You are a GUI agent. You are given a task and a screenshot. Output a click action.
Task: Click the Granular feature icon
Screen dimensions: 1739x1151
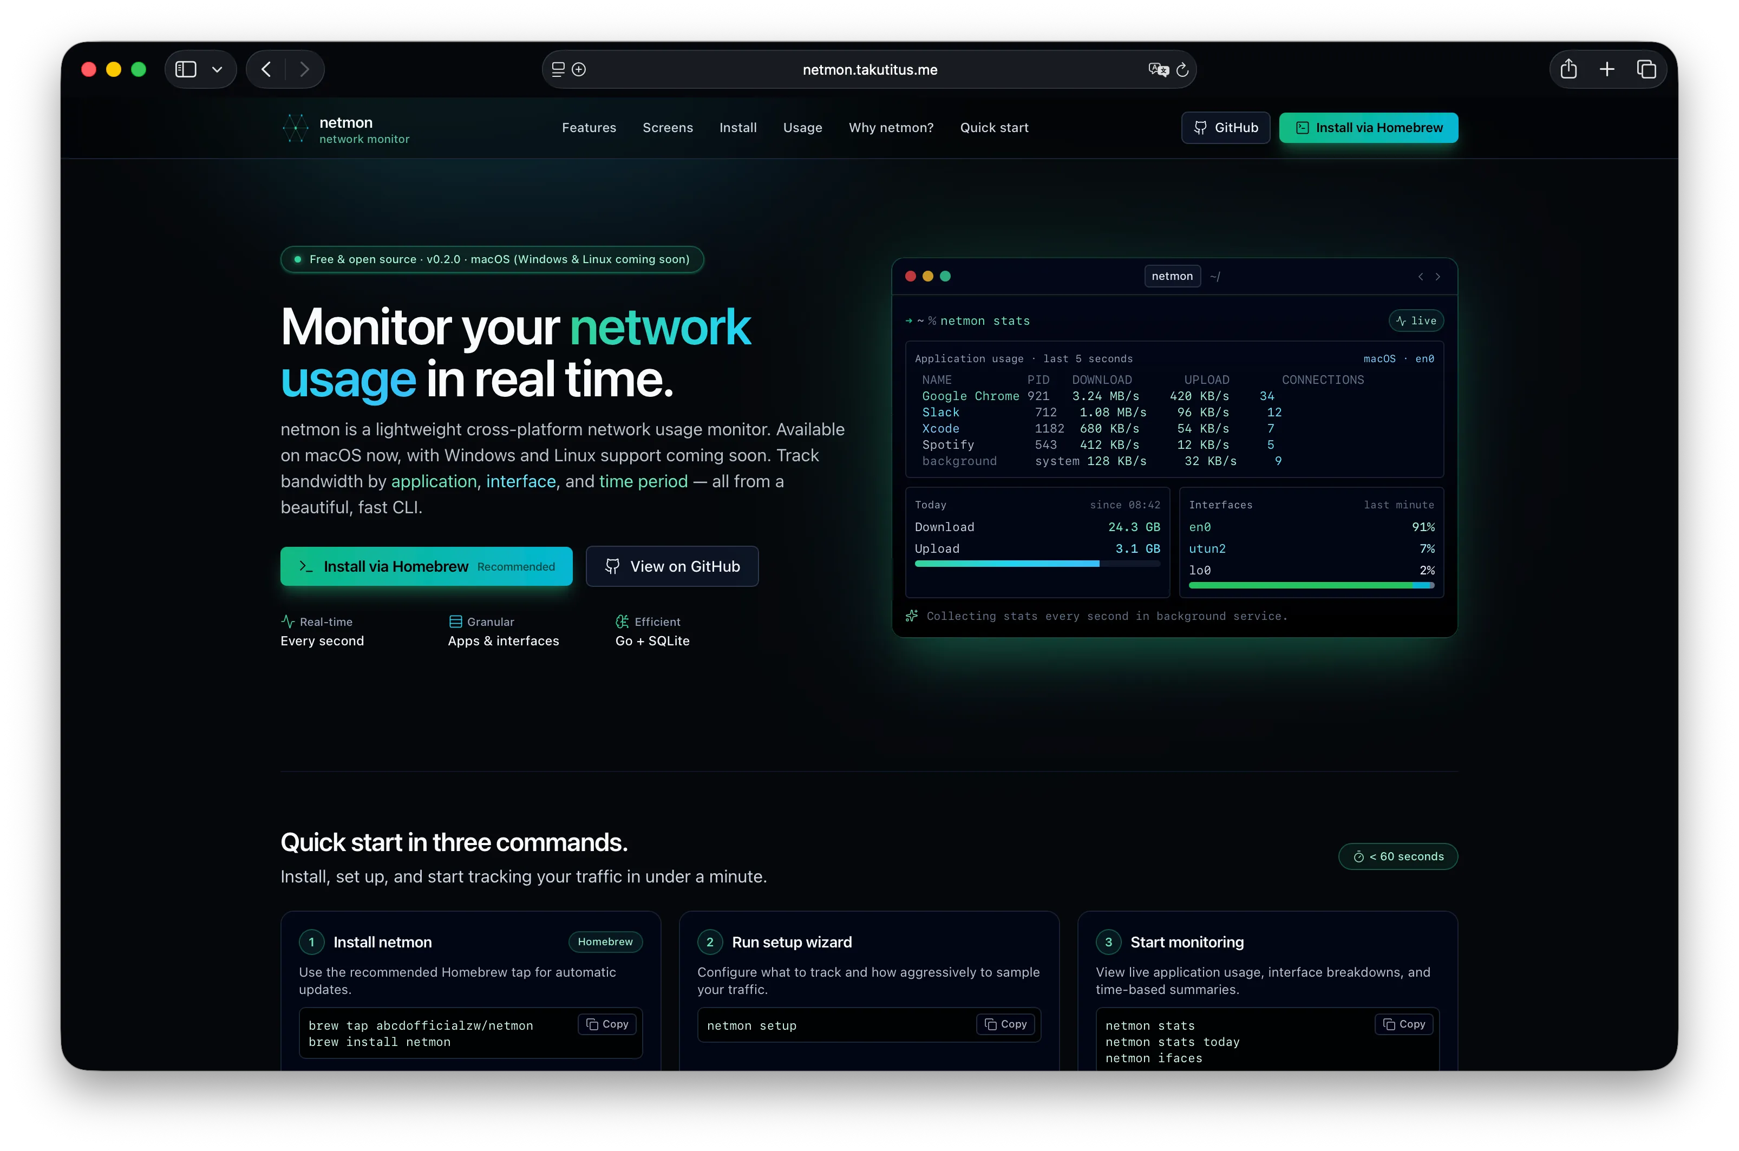[x=455, y=621]
